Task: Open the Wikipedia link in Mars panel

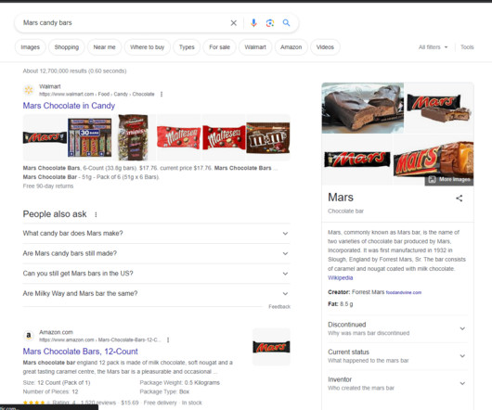Action: coord(340,277)
